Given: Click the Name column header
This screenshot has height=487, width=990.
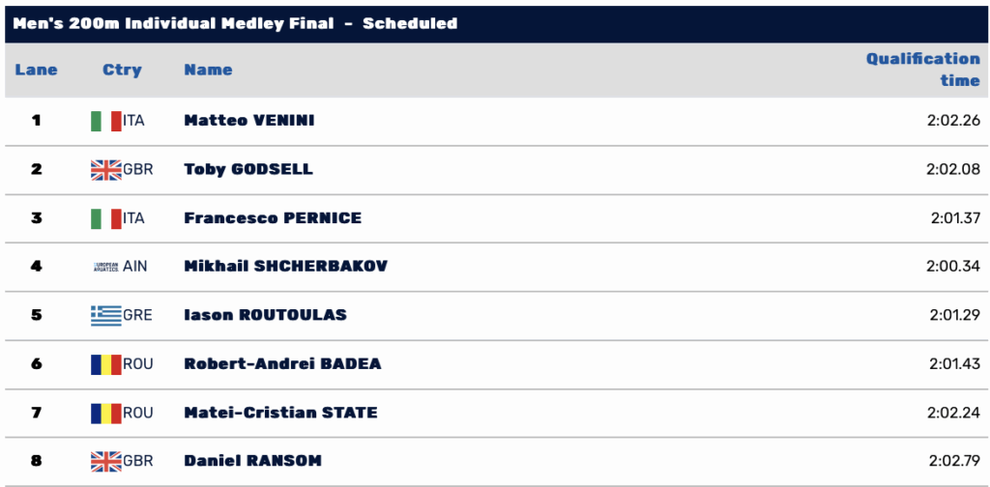Looking at the screenshot, I should tap(208, 70).
